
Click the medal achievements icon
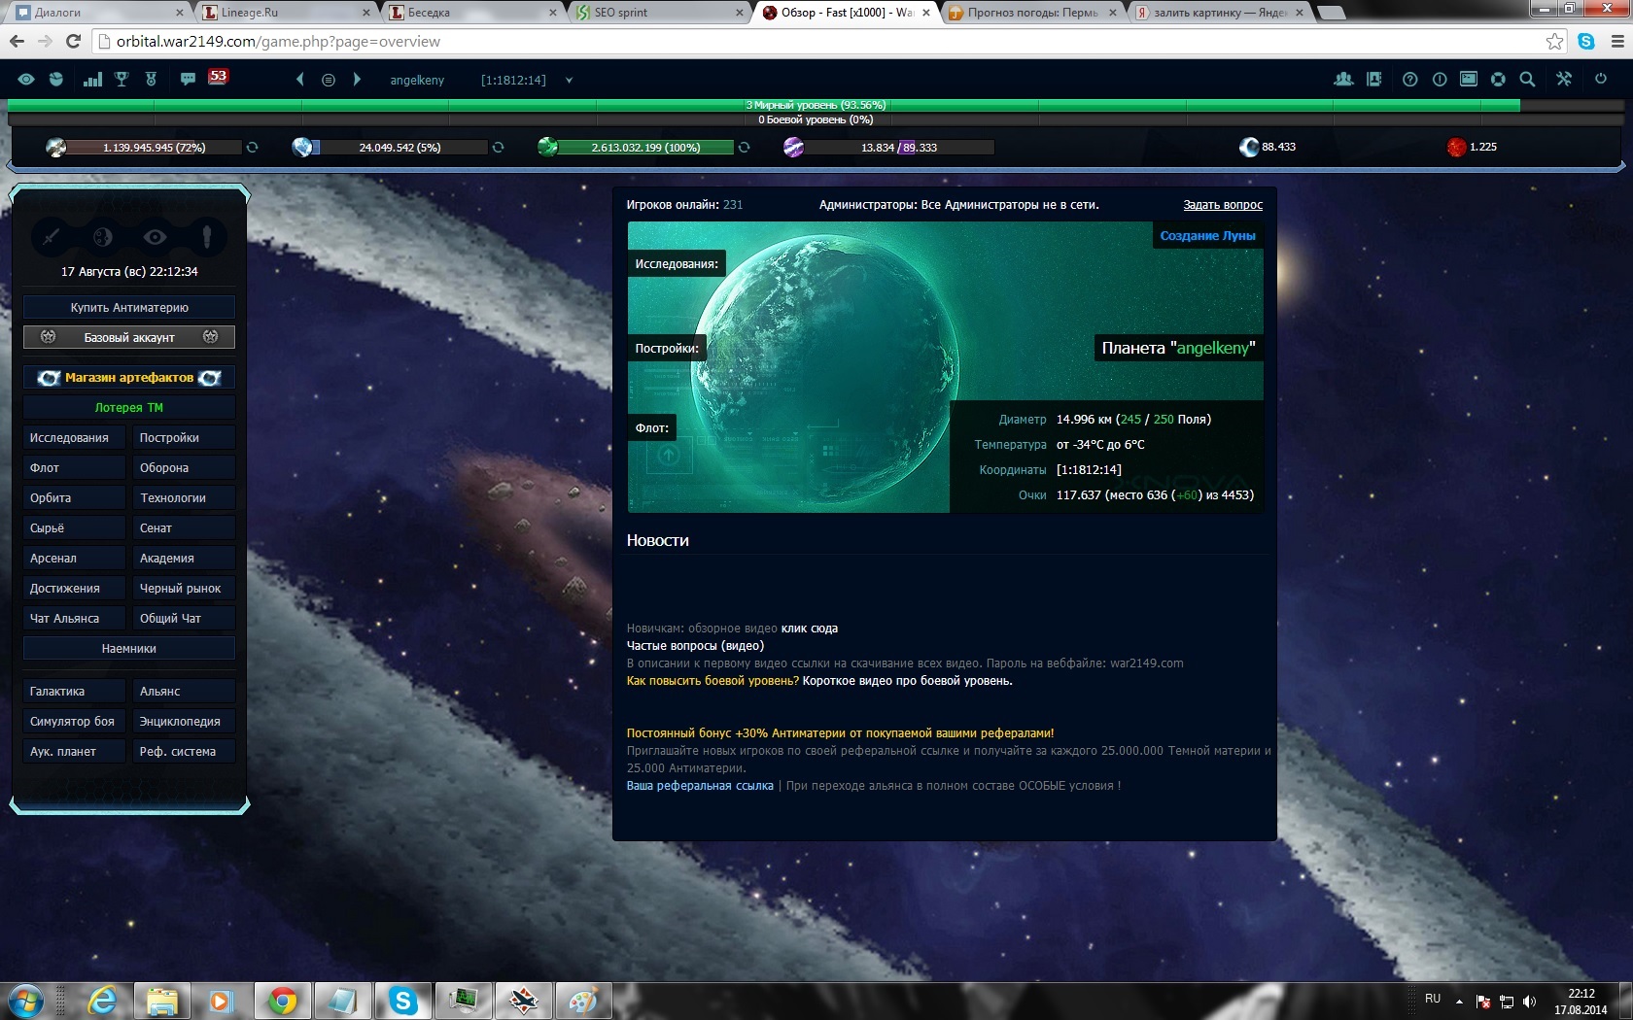[x=151, y=80]
